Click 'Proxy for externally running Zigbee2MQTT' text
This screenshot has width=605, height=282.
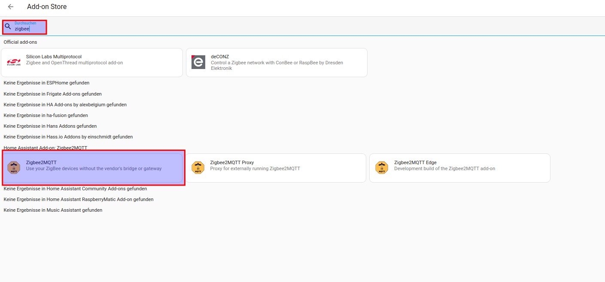pos(255,169)
